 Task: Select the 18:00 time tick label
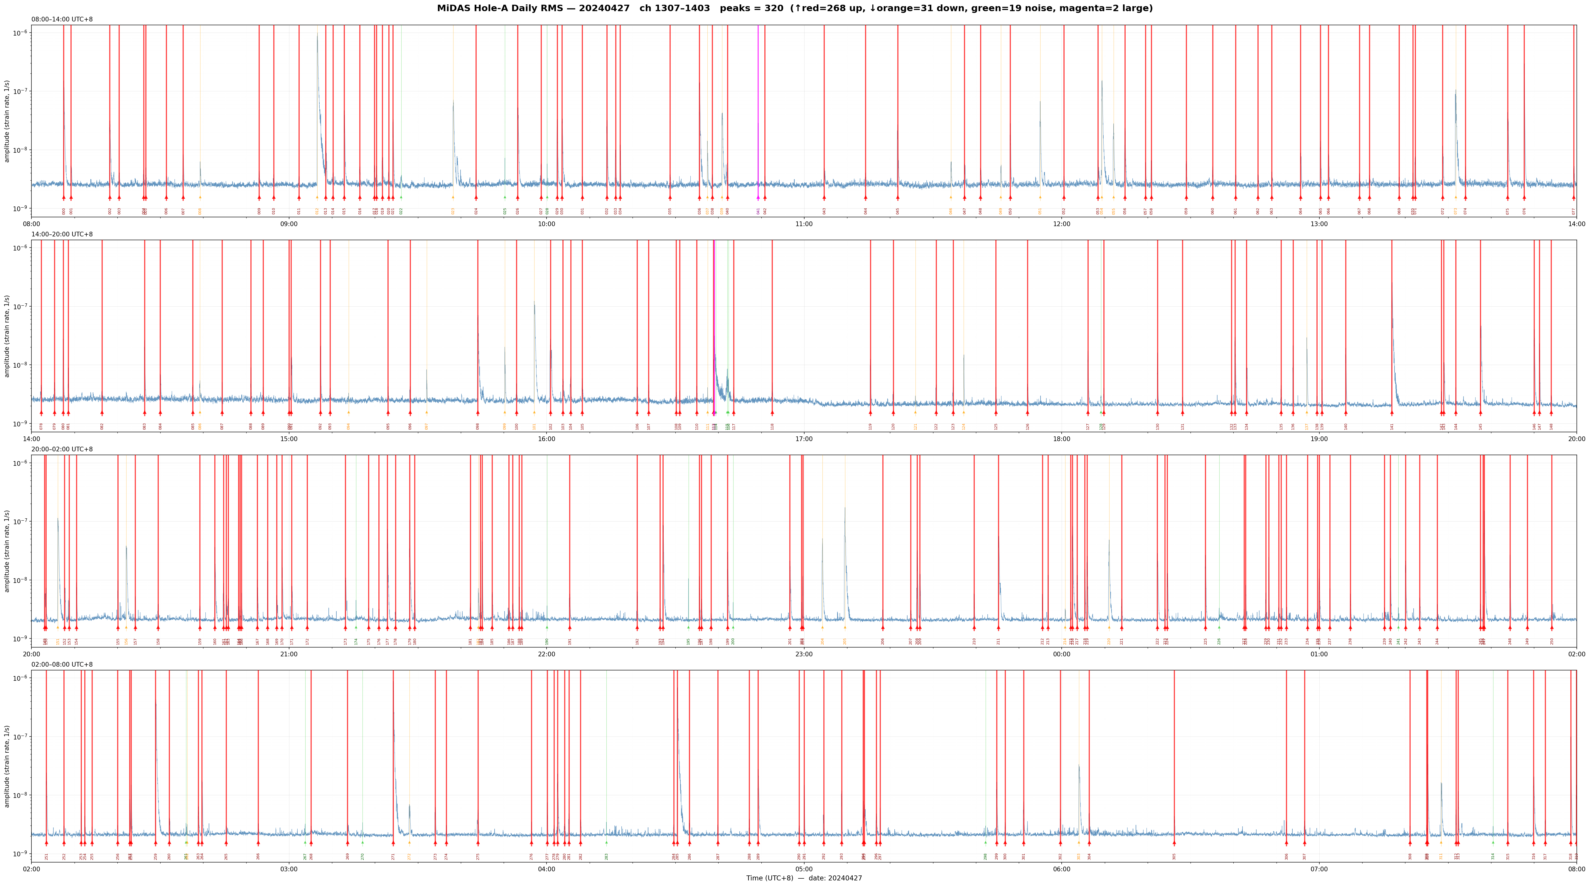tap(1062, 439)
